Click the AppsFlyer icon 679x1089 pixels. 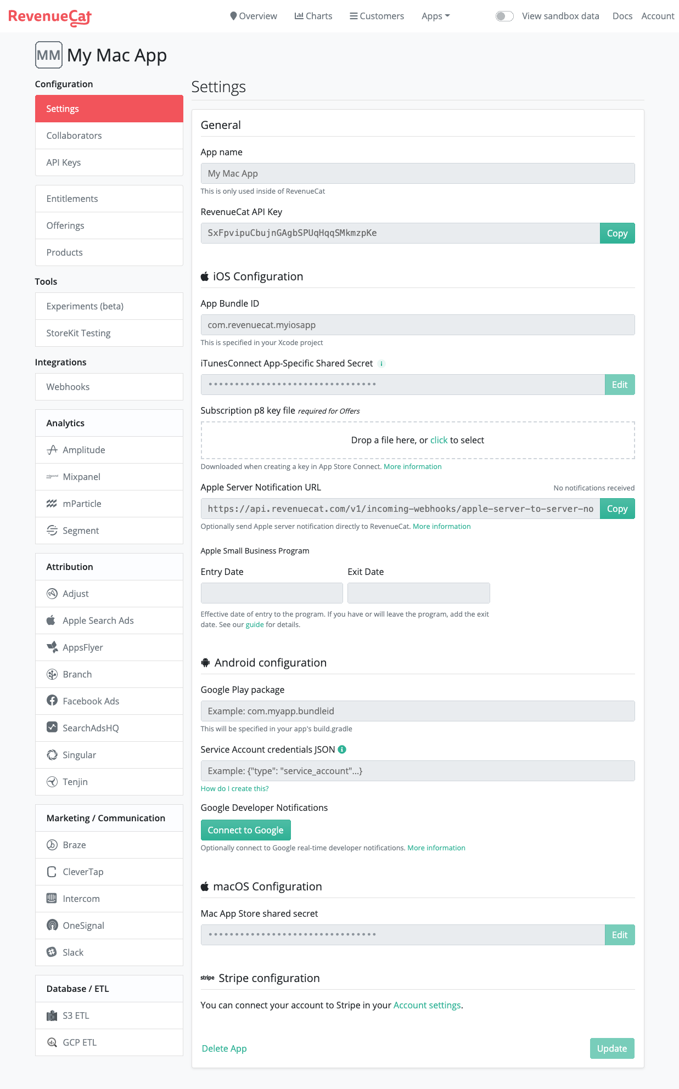click(x=52, y=647)
